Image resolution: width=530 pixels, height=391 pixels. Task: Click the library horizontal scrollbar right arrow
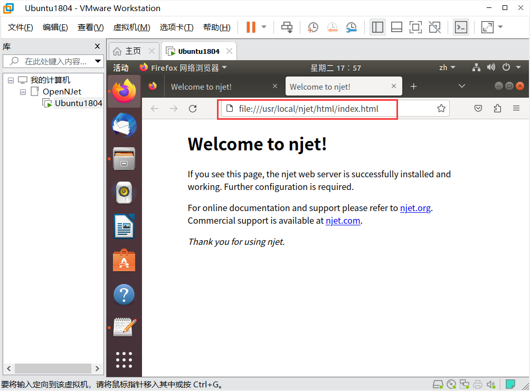tap(97, 368)
